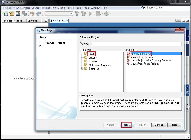The image size is (191, 140).
Task: Select the Maven category
Action: [93, 61]
